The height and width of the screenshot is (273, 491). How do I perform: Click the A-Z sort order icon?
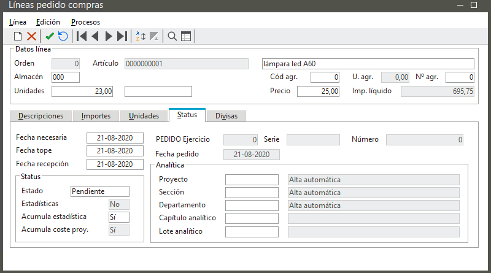pos(141,36)
